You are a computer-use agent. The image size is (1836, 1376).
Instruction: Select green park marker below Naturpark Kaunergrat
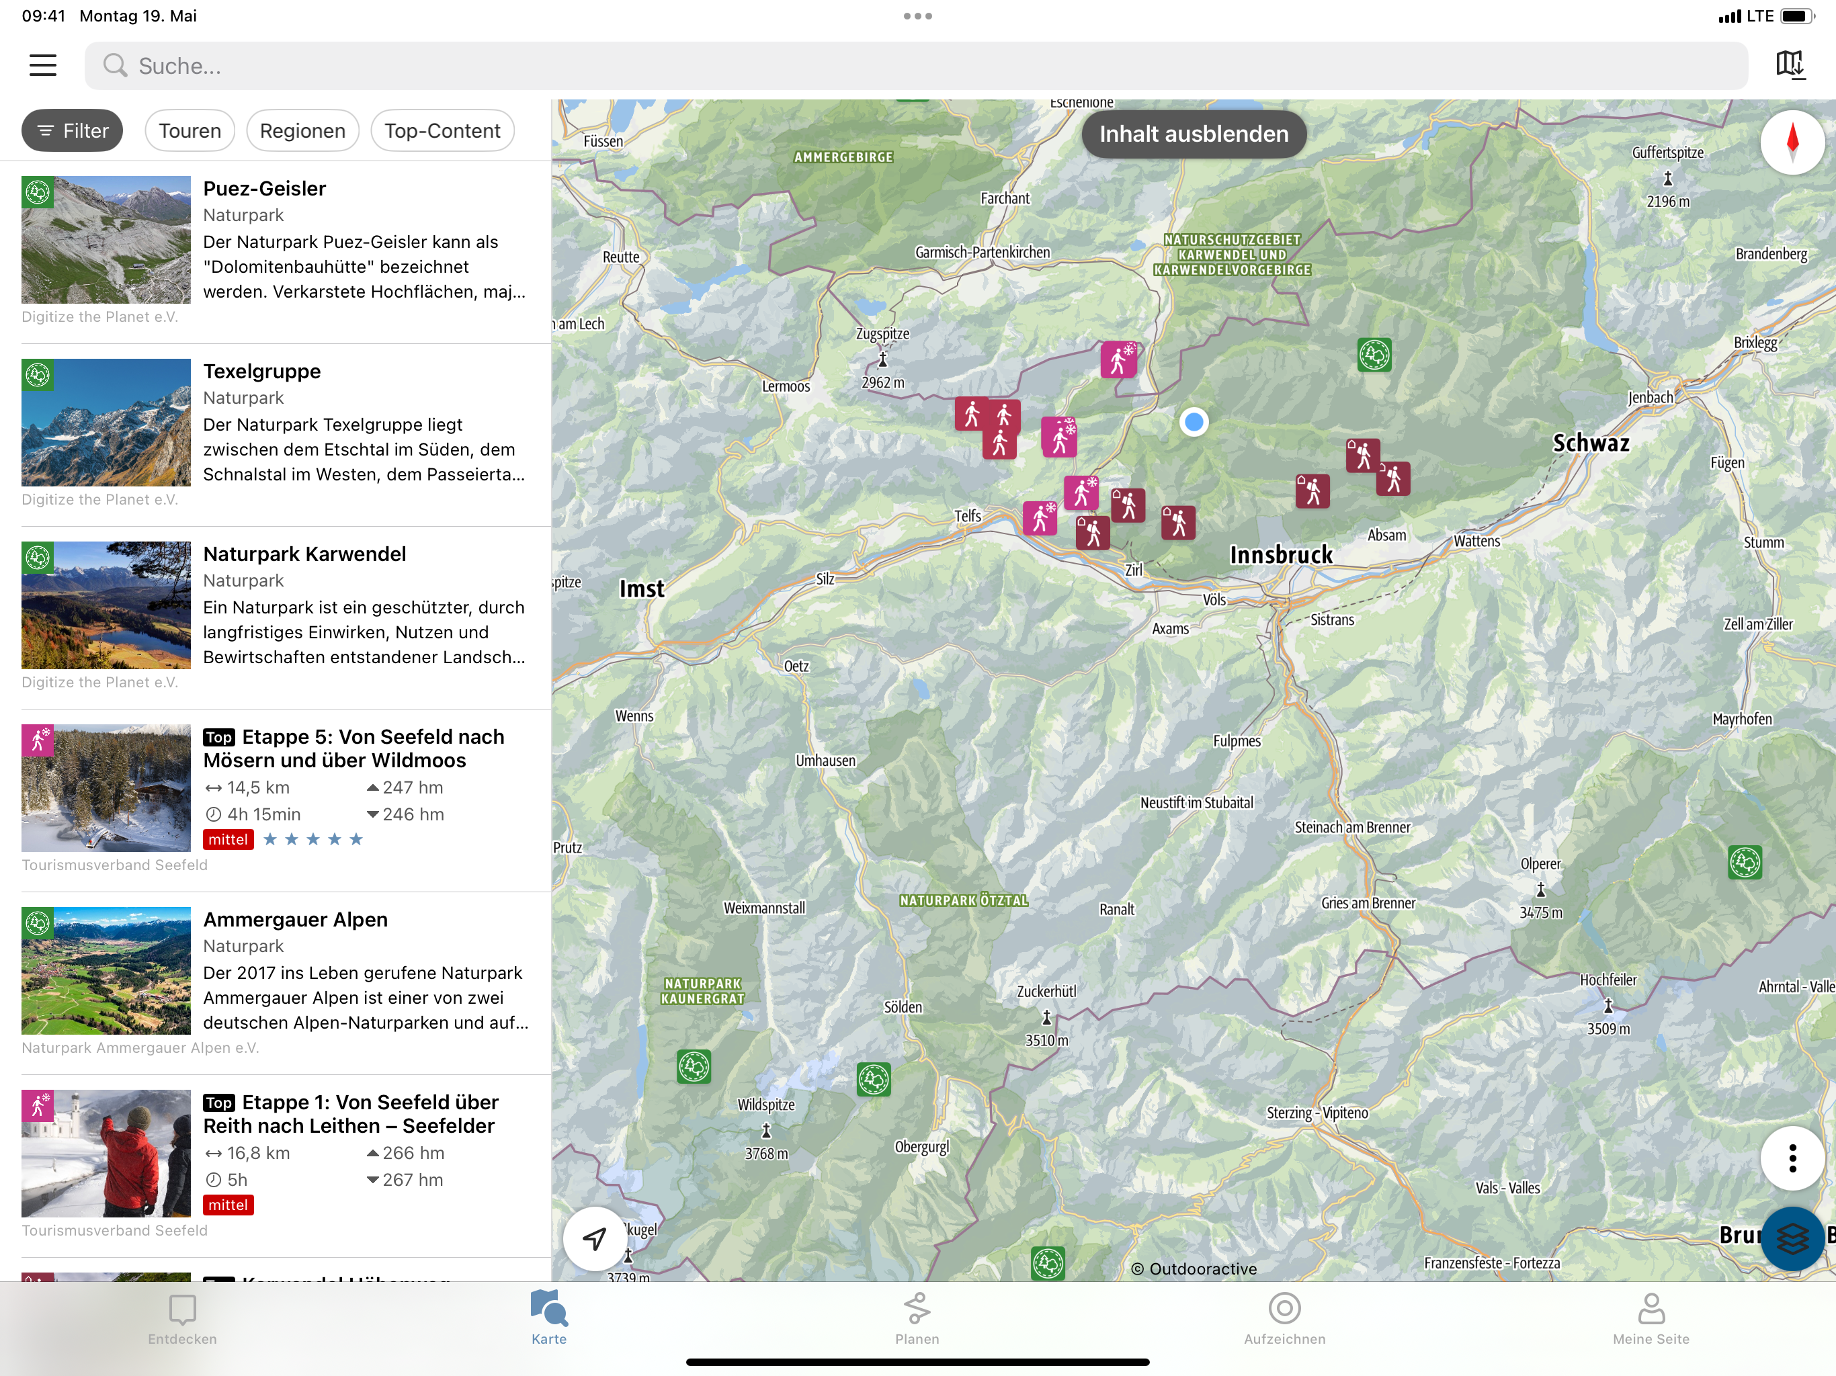coord(694,1066)
